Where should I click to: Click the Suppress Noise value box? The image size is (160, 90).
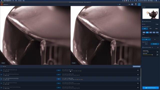pyautogui.click(x=157, y=52)
